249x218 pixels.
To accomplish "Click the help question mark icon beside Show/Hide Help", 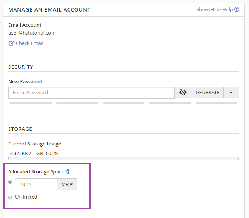I will (237, 10).
